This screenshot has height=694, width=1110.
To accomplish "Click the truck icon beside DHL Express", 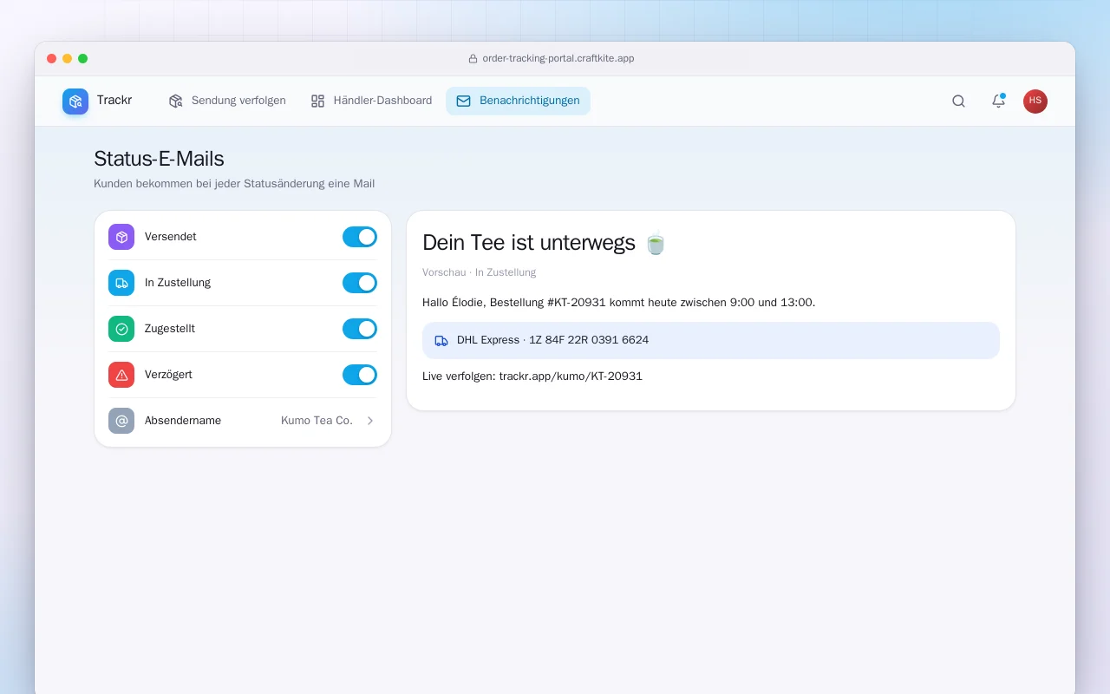I will (x=441, y=341).
